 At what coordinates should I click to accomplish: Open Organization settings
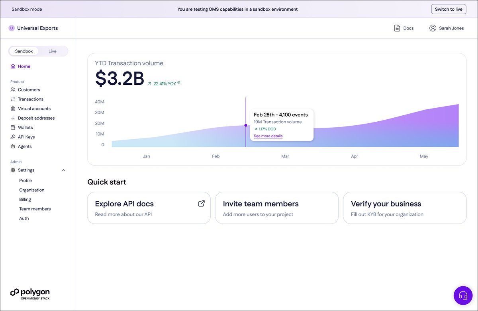coord(32,190)
